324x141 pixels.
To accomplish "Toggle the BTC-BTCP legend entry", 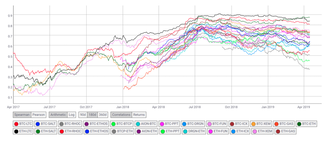I will (x=122, y=124).
